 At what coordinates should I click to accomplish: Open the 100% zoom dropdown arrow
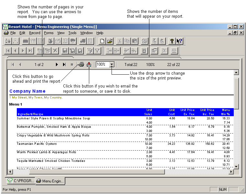[112, 64]
